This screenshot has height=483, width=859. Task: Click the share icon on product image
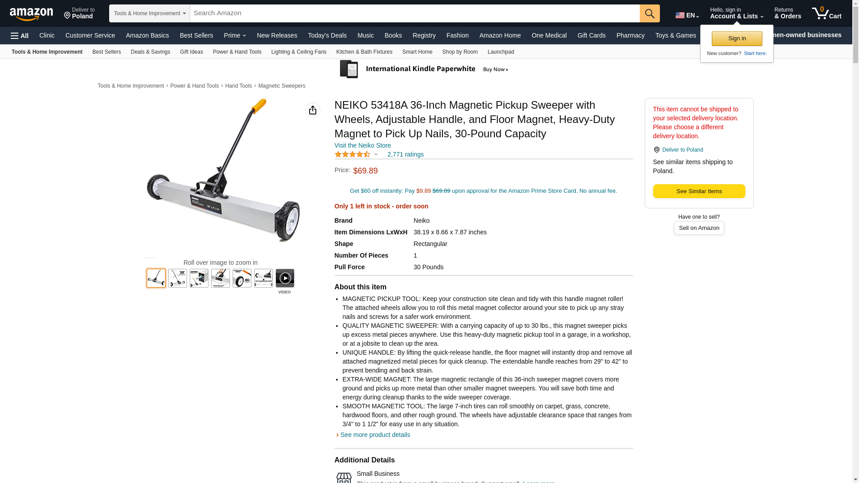pos(313,110)
